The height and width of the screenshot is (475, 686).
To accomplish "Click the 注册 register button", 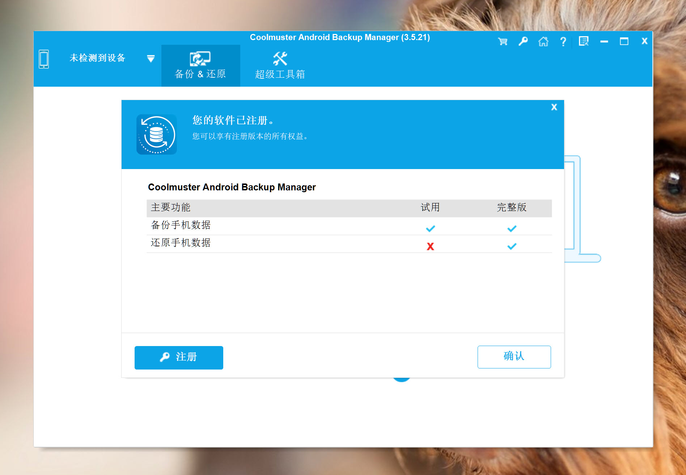I will (179, 358).
